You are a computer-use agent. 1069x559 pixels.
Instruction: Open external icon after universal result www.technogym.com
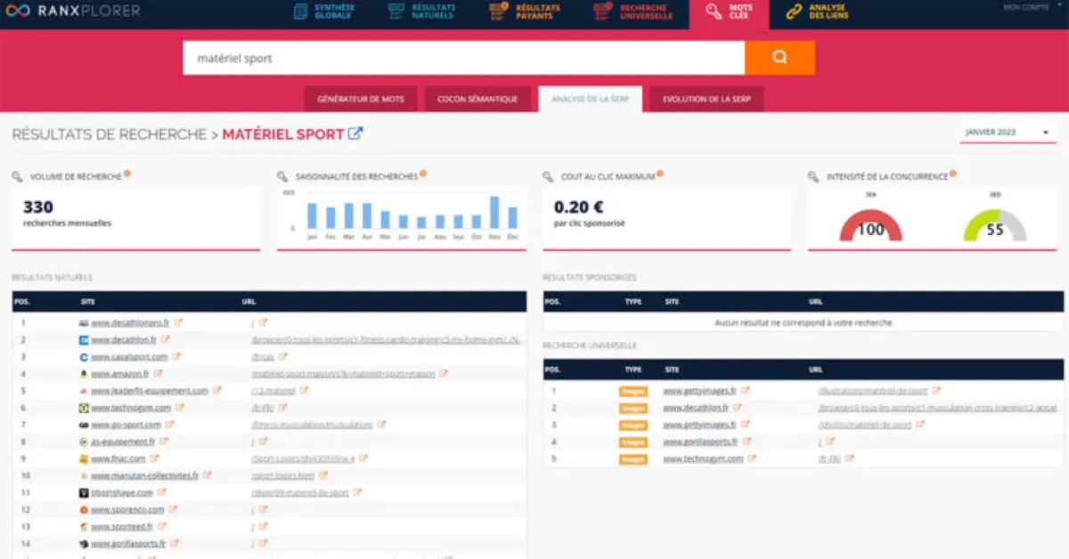[752, 458]
